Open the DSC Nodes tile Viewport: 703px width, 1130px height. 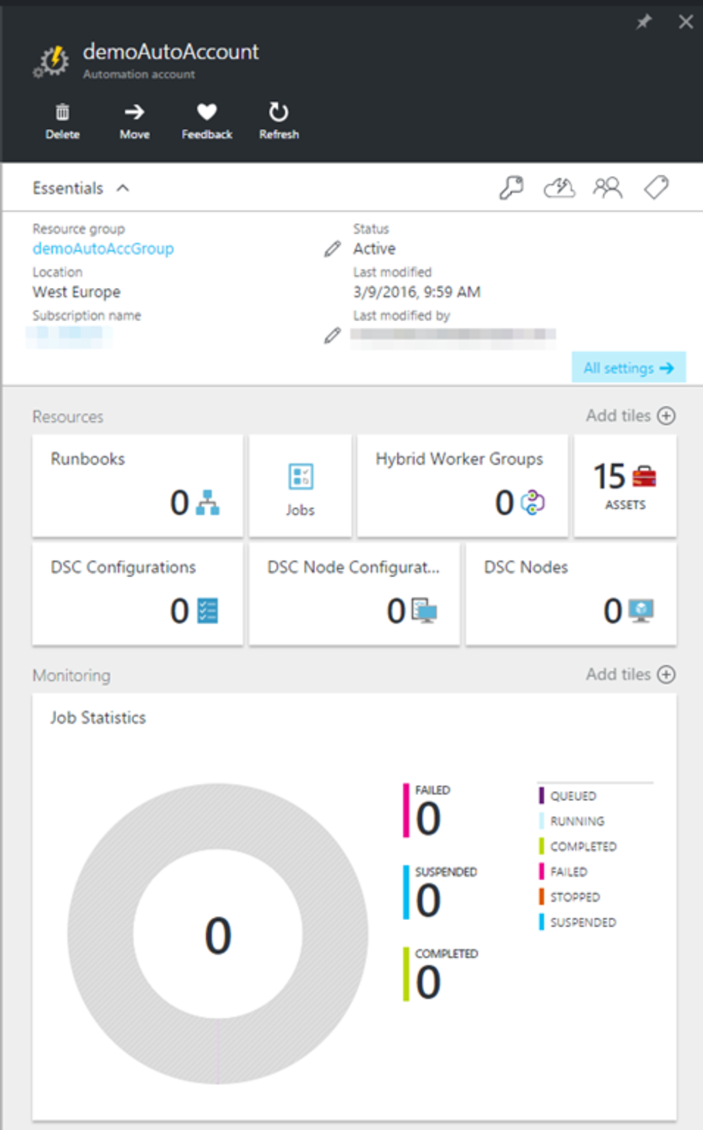(571, 594)
